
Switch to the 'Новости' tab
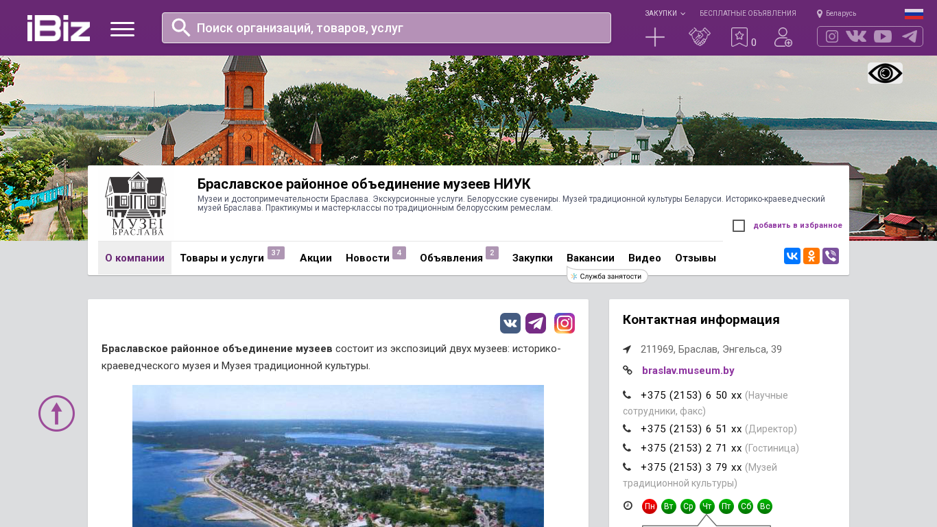tap(368, 258)
